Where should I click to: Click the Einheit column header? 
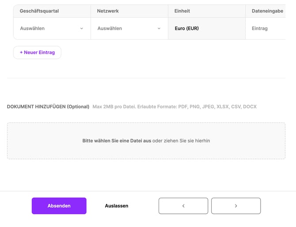pyautogui.click(x=182, y=11)
